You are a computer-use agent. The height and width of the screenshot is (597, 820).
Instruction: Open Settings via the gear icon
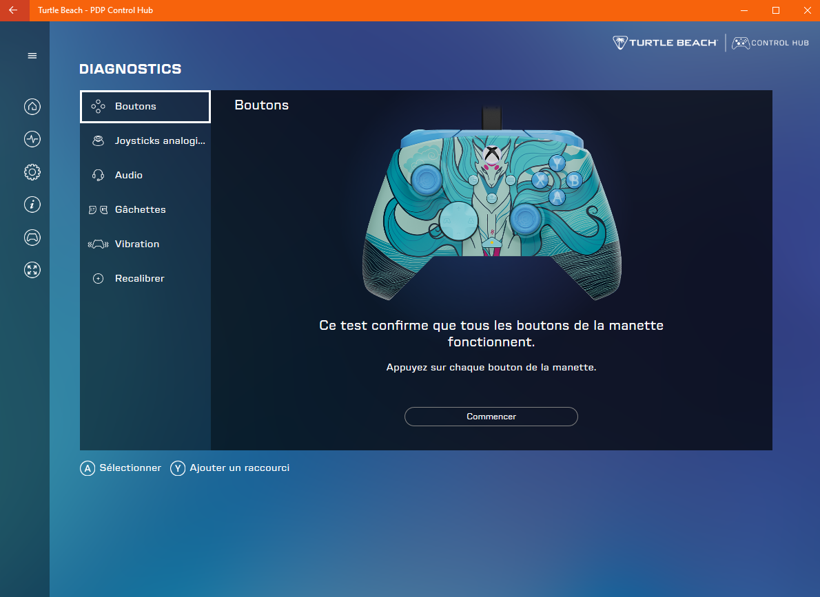(x=32, y=171)
